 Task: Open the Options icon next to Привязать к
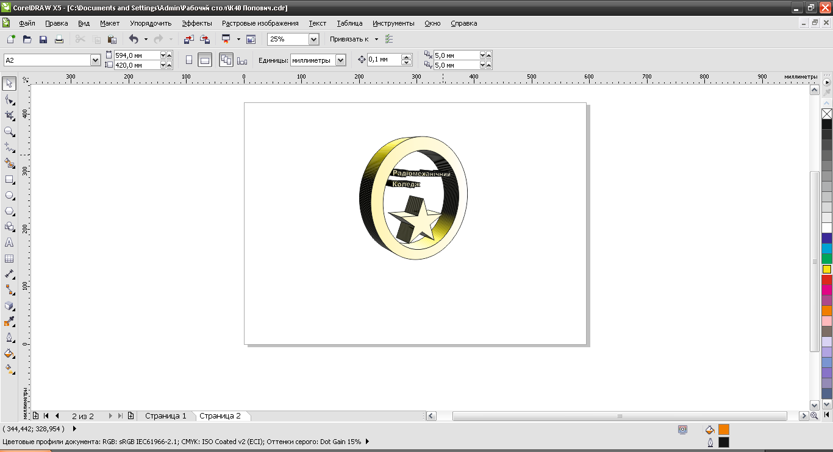pyautogui.click(x=389, y=39)
